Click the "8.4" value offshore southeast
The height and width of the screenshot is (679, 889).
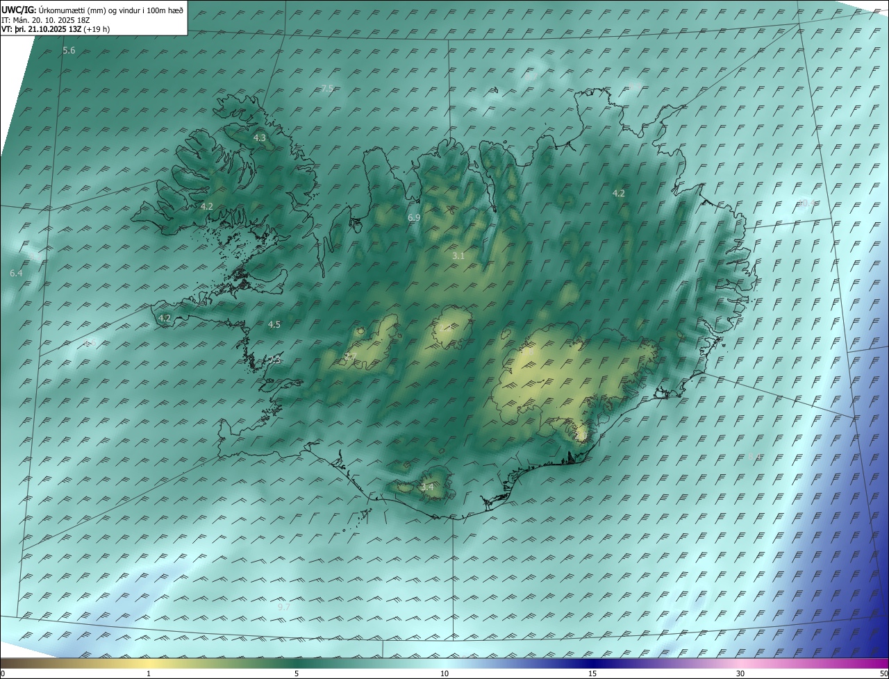754,457
